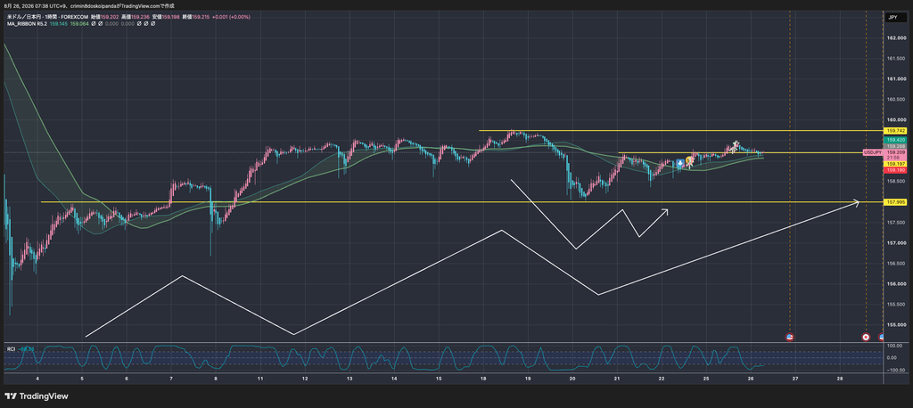Click the 159.268 gray price label

coord(895,146)
